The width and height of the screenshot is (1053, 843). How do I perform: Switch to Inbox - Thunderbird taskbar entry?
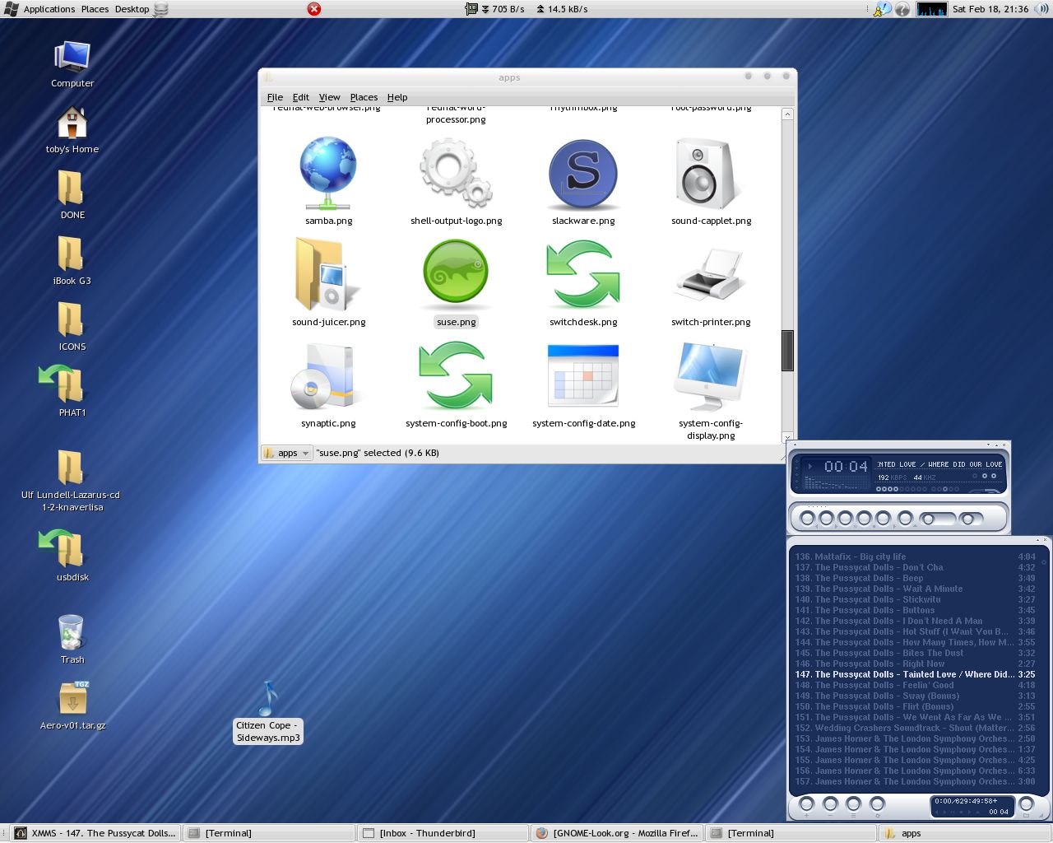point(442,833)
